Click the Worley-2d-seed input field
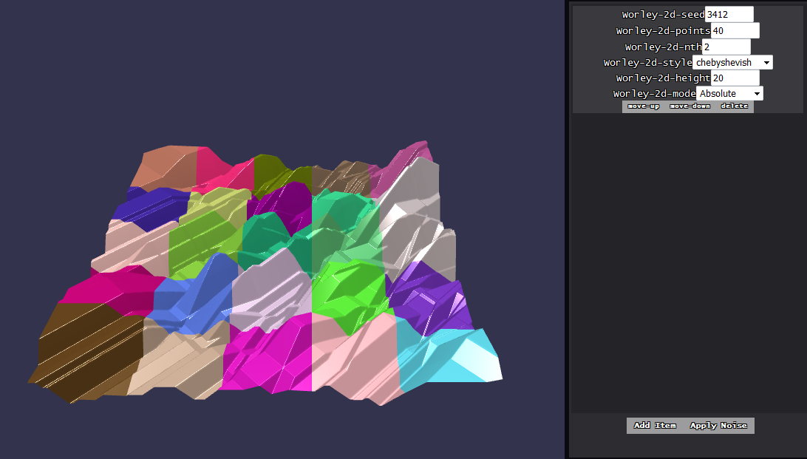 click(729, 14)
